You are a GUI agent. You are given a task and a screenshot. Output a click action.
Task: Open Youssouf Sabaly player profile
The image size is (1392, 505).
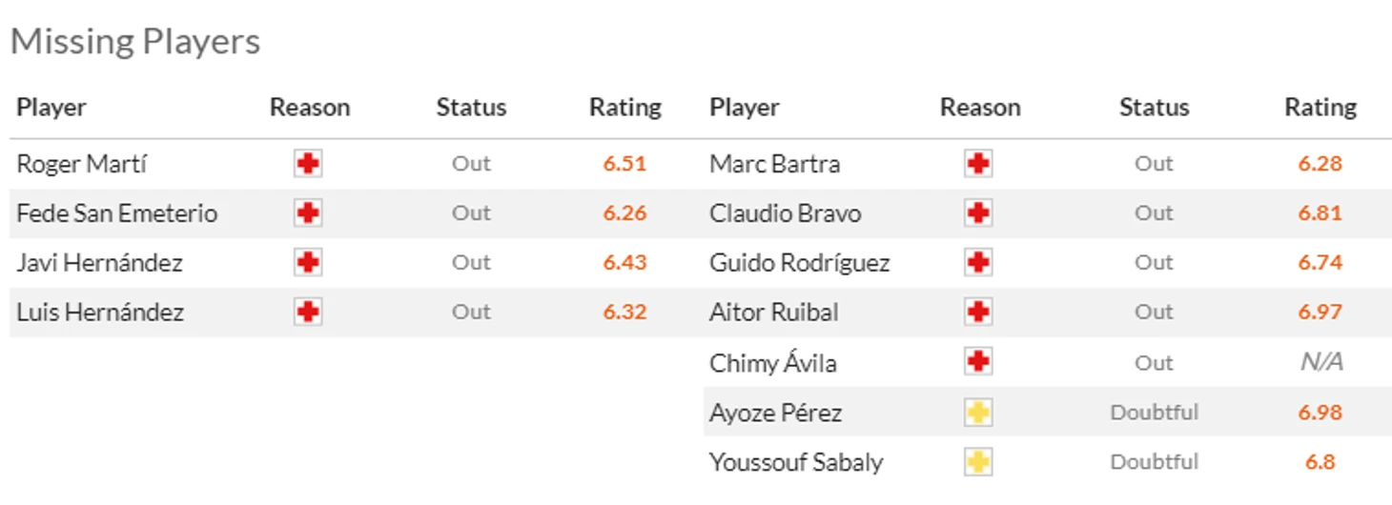796,462
